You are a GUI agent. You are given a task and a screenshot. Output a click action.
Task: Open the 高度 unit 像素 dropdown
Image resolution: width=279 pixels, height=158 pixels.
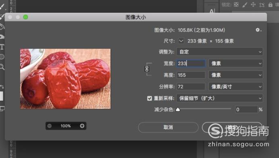pyautogui.click(x=235, y=75)
